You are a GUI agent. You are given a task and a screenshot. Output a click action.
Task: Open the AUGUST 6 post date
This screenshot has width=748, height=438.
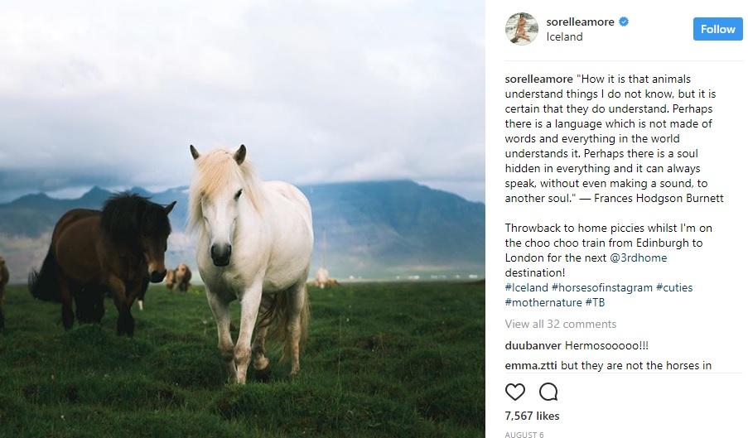click(524, 434)
